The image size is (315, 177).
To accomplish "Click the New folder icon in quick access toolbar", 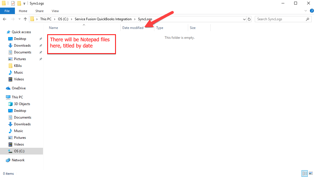I will click(x=19, y=3).
